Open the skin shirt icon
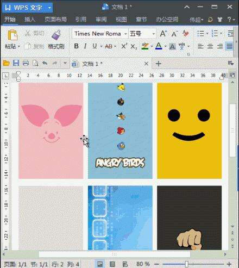 pyautogui.click(x=220, y=20)
